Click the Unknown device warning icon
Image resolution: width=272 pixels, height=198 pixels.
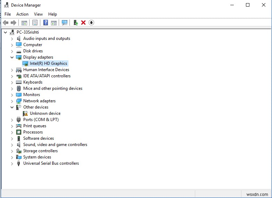25,113
